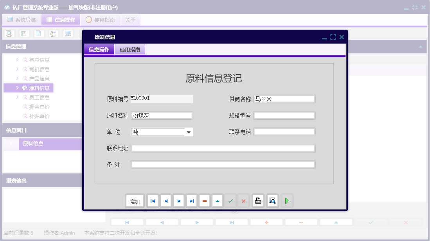Click the report list icon on the main toolbar
Screen dimensions: 430x241
23,34
